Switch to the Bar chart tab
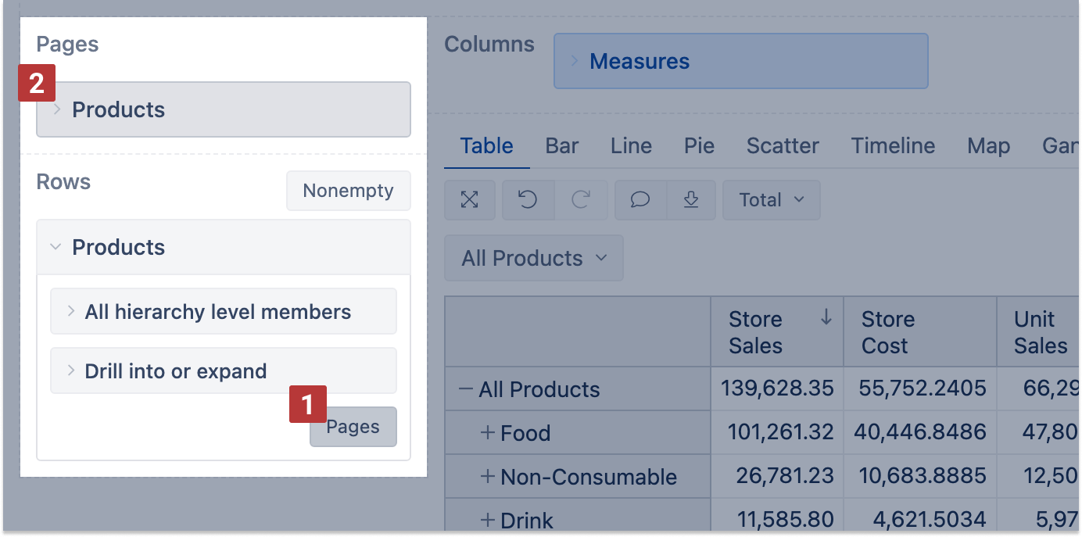The width and height of the screenshot is (1082, 537). click(x=562, y=146)
